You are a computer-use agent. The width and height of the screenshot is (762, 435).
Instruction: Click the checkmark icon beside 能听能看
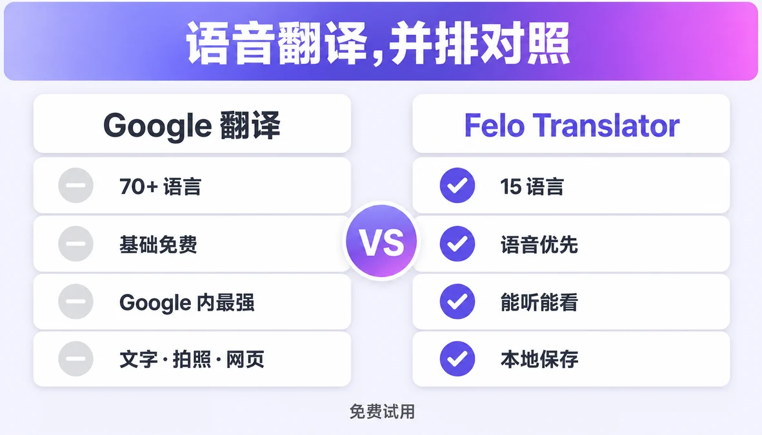click(457, 302)
